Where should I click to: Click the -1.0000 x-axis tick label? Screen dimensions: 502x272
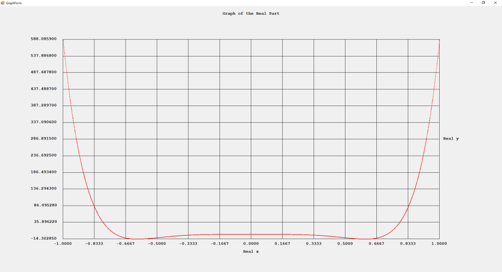(x=62, y=243)
